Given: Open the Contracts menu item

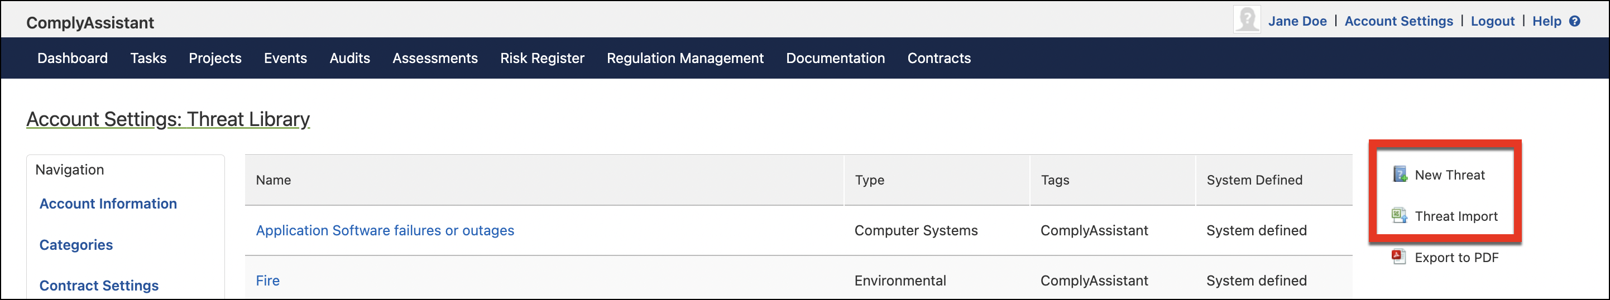Looking at the screenshot, I should click(x=939, y=58).
